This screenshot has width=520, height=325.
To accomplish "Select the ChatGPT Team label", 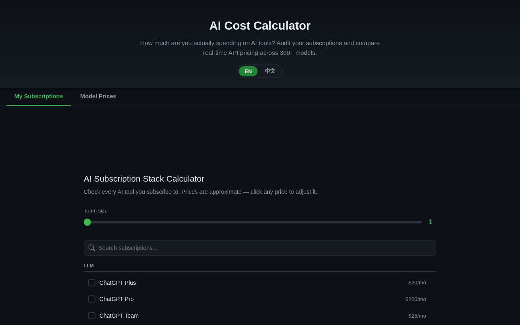I will click(x=119, y=316).
